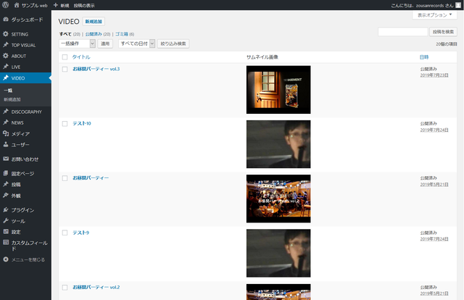The height and width of the screenshot is (300, 464).
Task: Click the すべて all-posts filter text
Action: coord(65,34)
